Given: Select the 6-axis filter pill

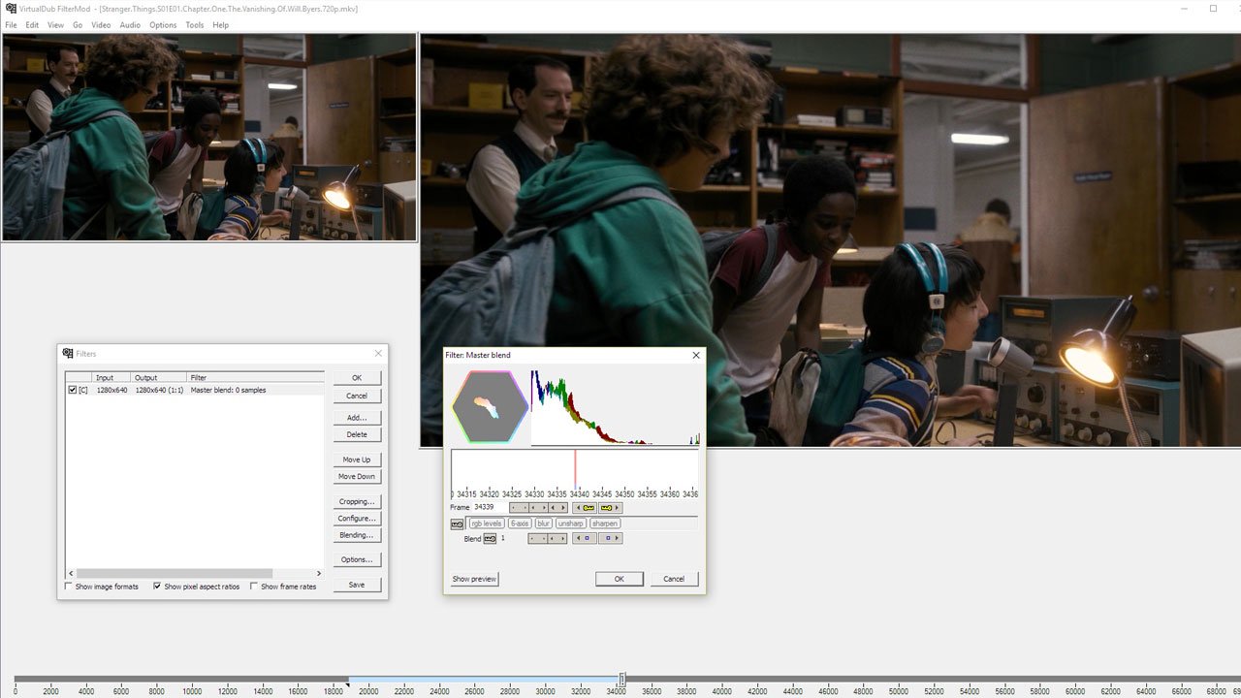Looking at the screenshot, I should (x=520, y=523).
